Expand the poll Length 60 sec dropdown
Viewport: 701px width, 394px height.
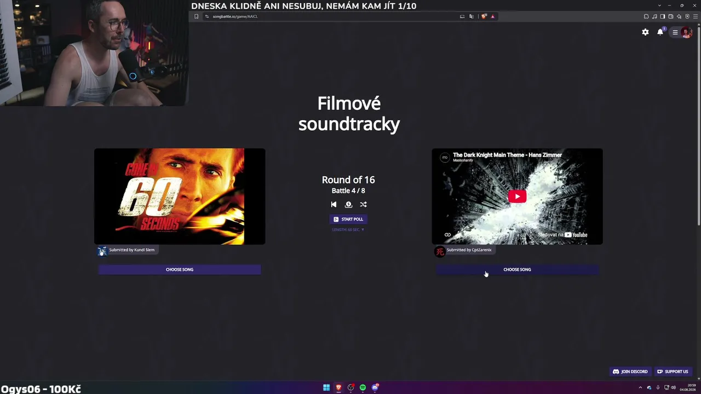point(348,230)
